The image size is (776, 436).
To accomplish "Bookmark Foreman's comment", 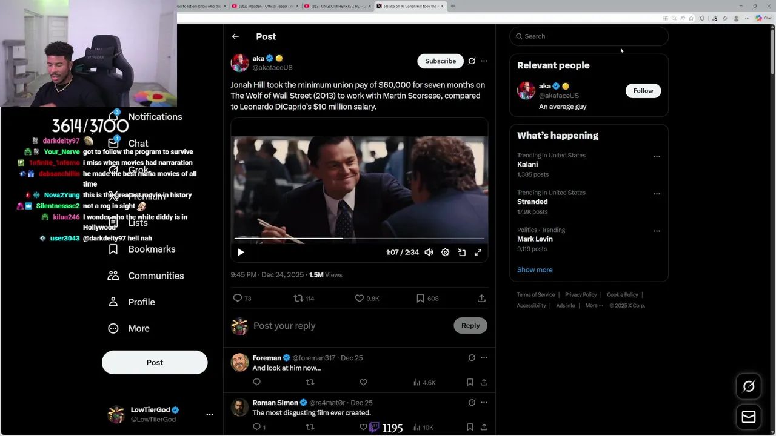I will click(470, 382).
